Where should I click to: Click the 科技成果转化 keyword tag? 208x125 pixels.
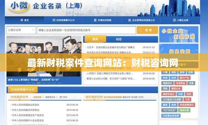(187, 105)
